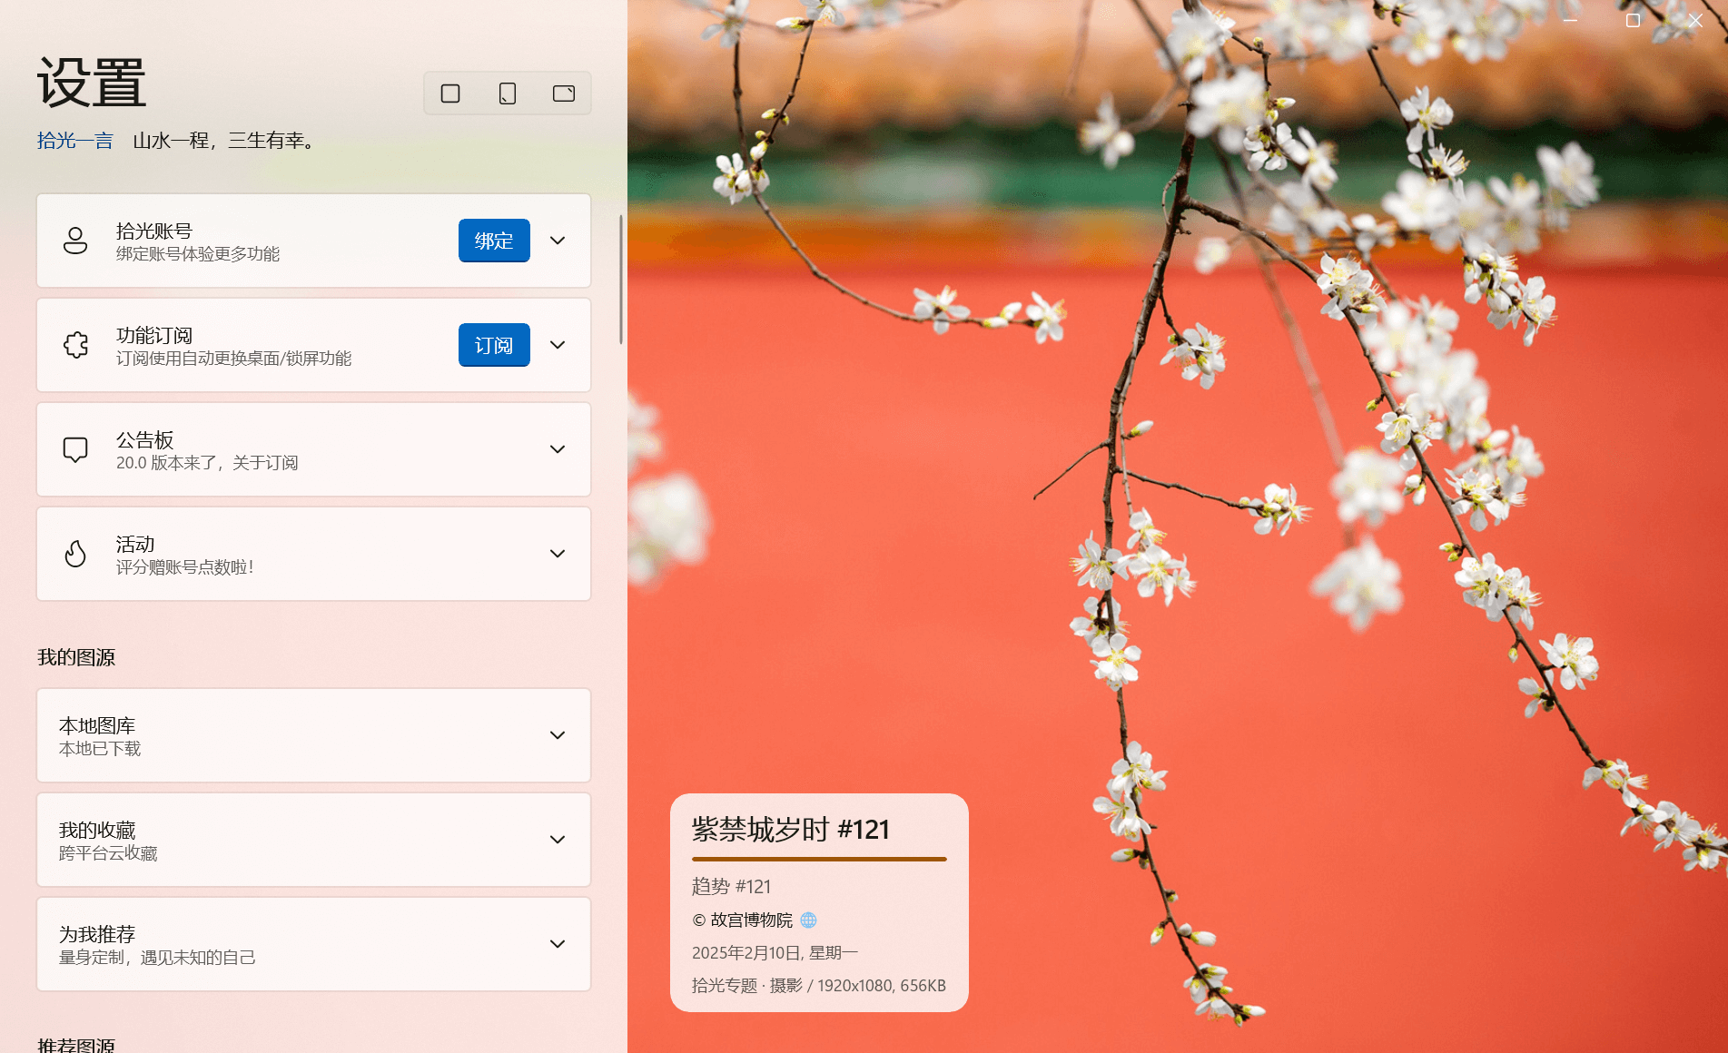Expand the 公告板 card chevron
The height and width of the screenshot is (1053, 1728).
(x=558, y=449)
